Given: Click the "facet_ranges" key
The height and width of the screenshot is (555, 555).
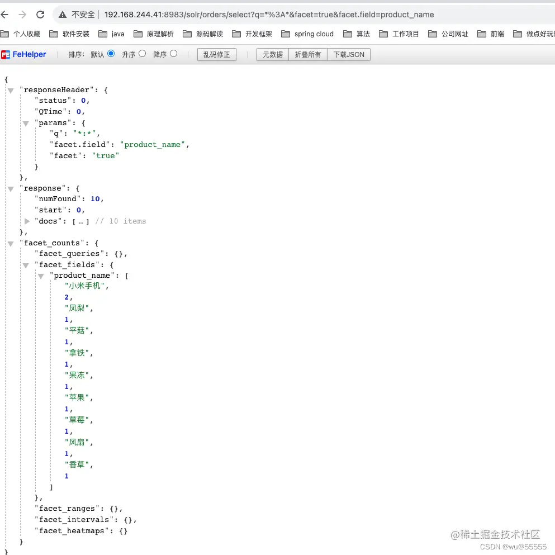Looking at the screenshot, I should [67, 509].
